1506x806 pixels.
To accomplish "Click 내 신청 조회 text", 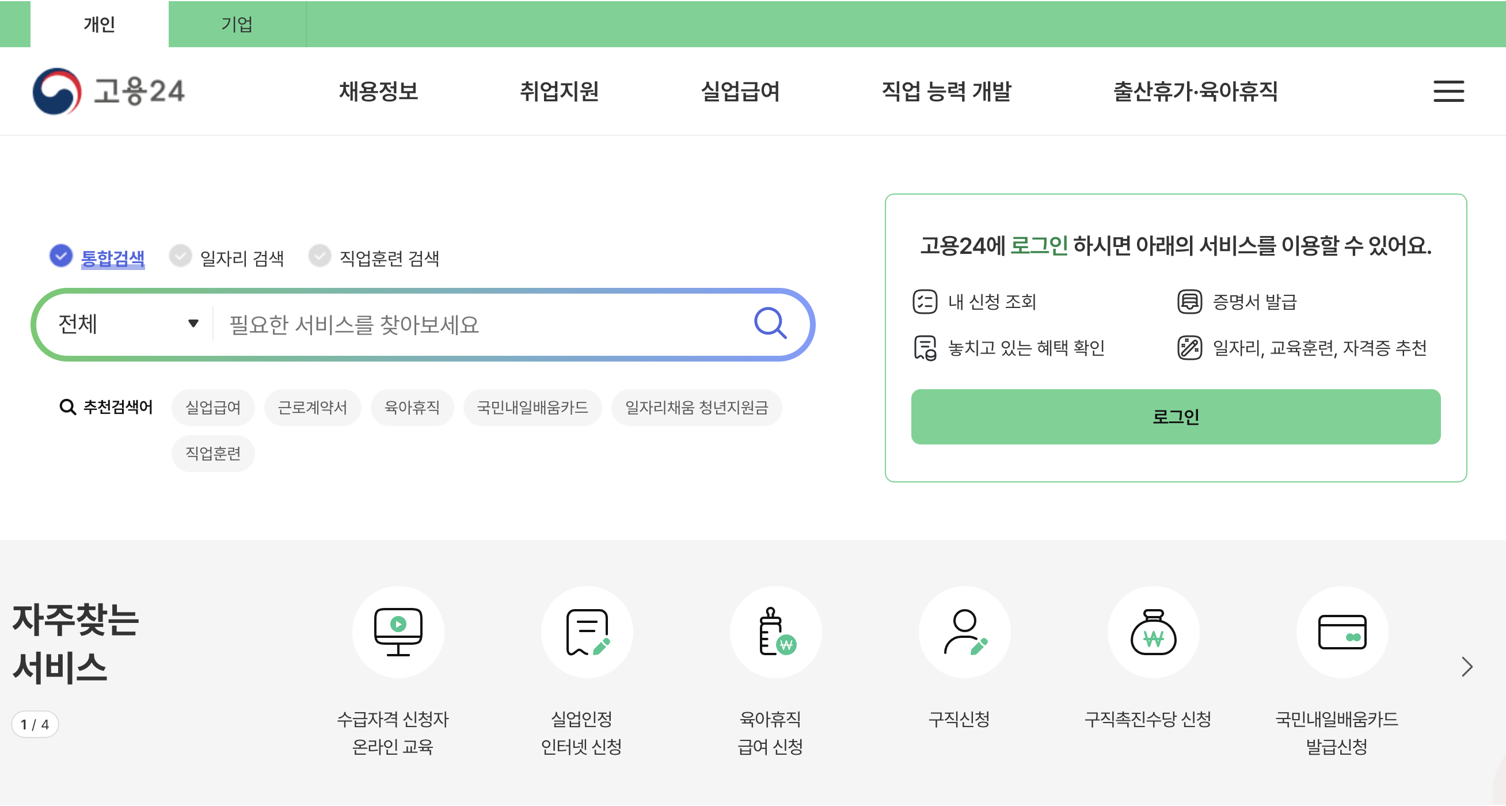I will pyautogui.click(x=991, y=302).
